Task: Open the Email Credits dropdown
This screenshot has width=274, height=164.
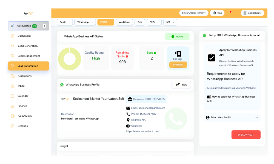Action: [x=194, y=13]
